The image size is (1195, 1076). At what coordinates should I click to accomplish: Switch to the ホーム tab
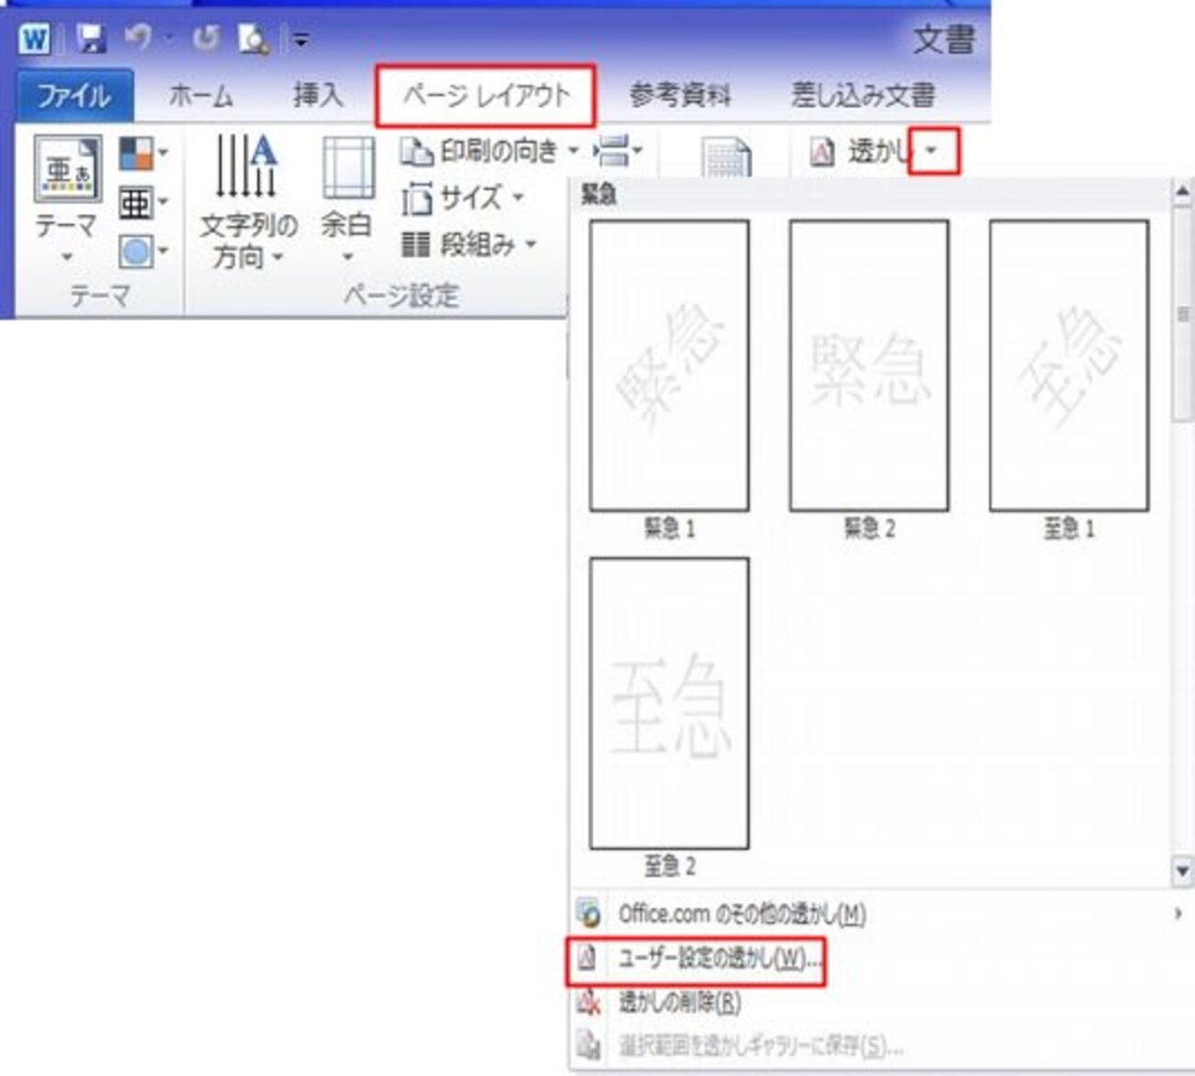click(x=201, y=96)
